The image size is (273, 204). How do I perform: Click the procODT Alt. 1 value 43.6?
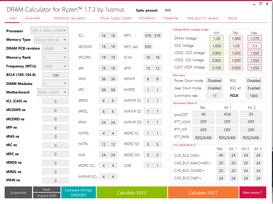click(227, 114)
